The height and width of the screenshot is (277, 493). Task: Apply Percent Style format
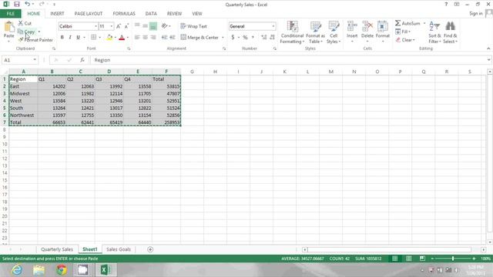click(245, 38)
